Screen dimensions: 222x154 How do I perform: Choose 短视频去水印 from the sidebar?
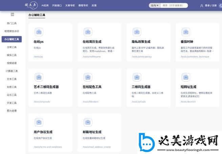(x=12, y=31)
